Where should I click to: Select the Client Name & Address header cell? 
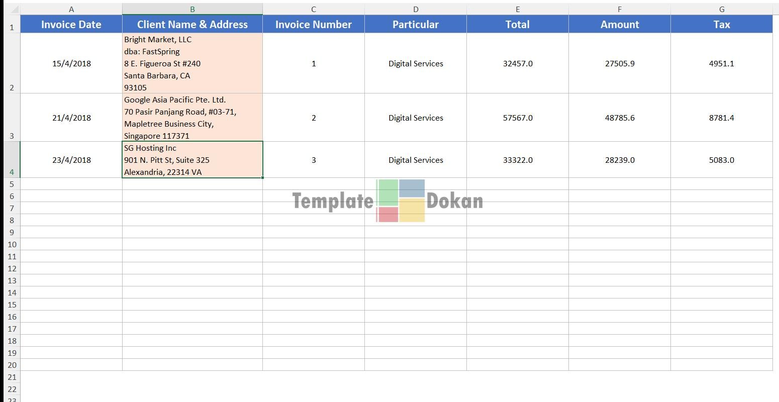(x=192, y=24)
